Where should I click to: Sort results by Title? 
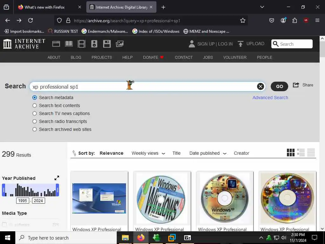coord(176,153)
